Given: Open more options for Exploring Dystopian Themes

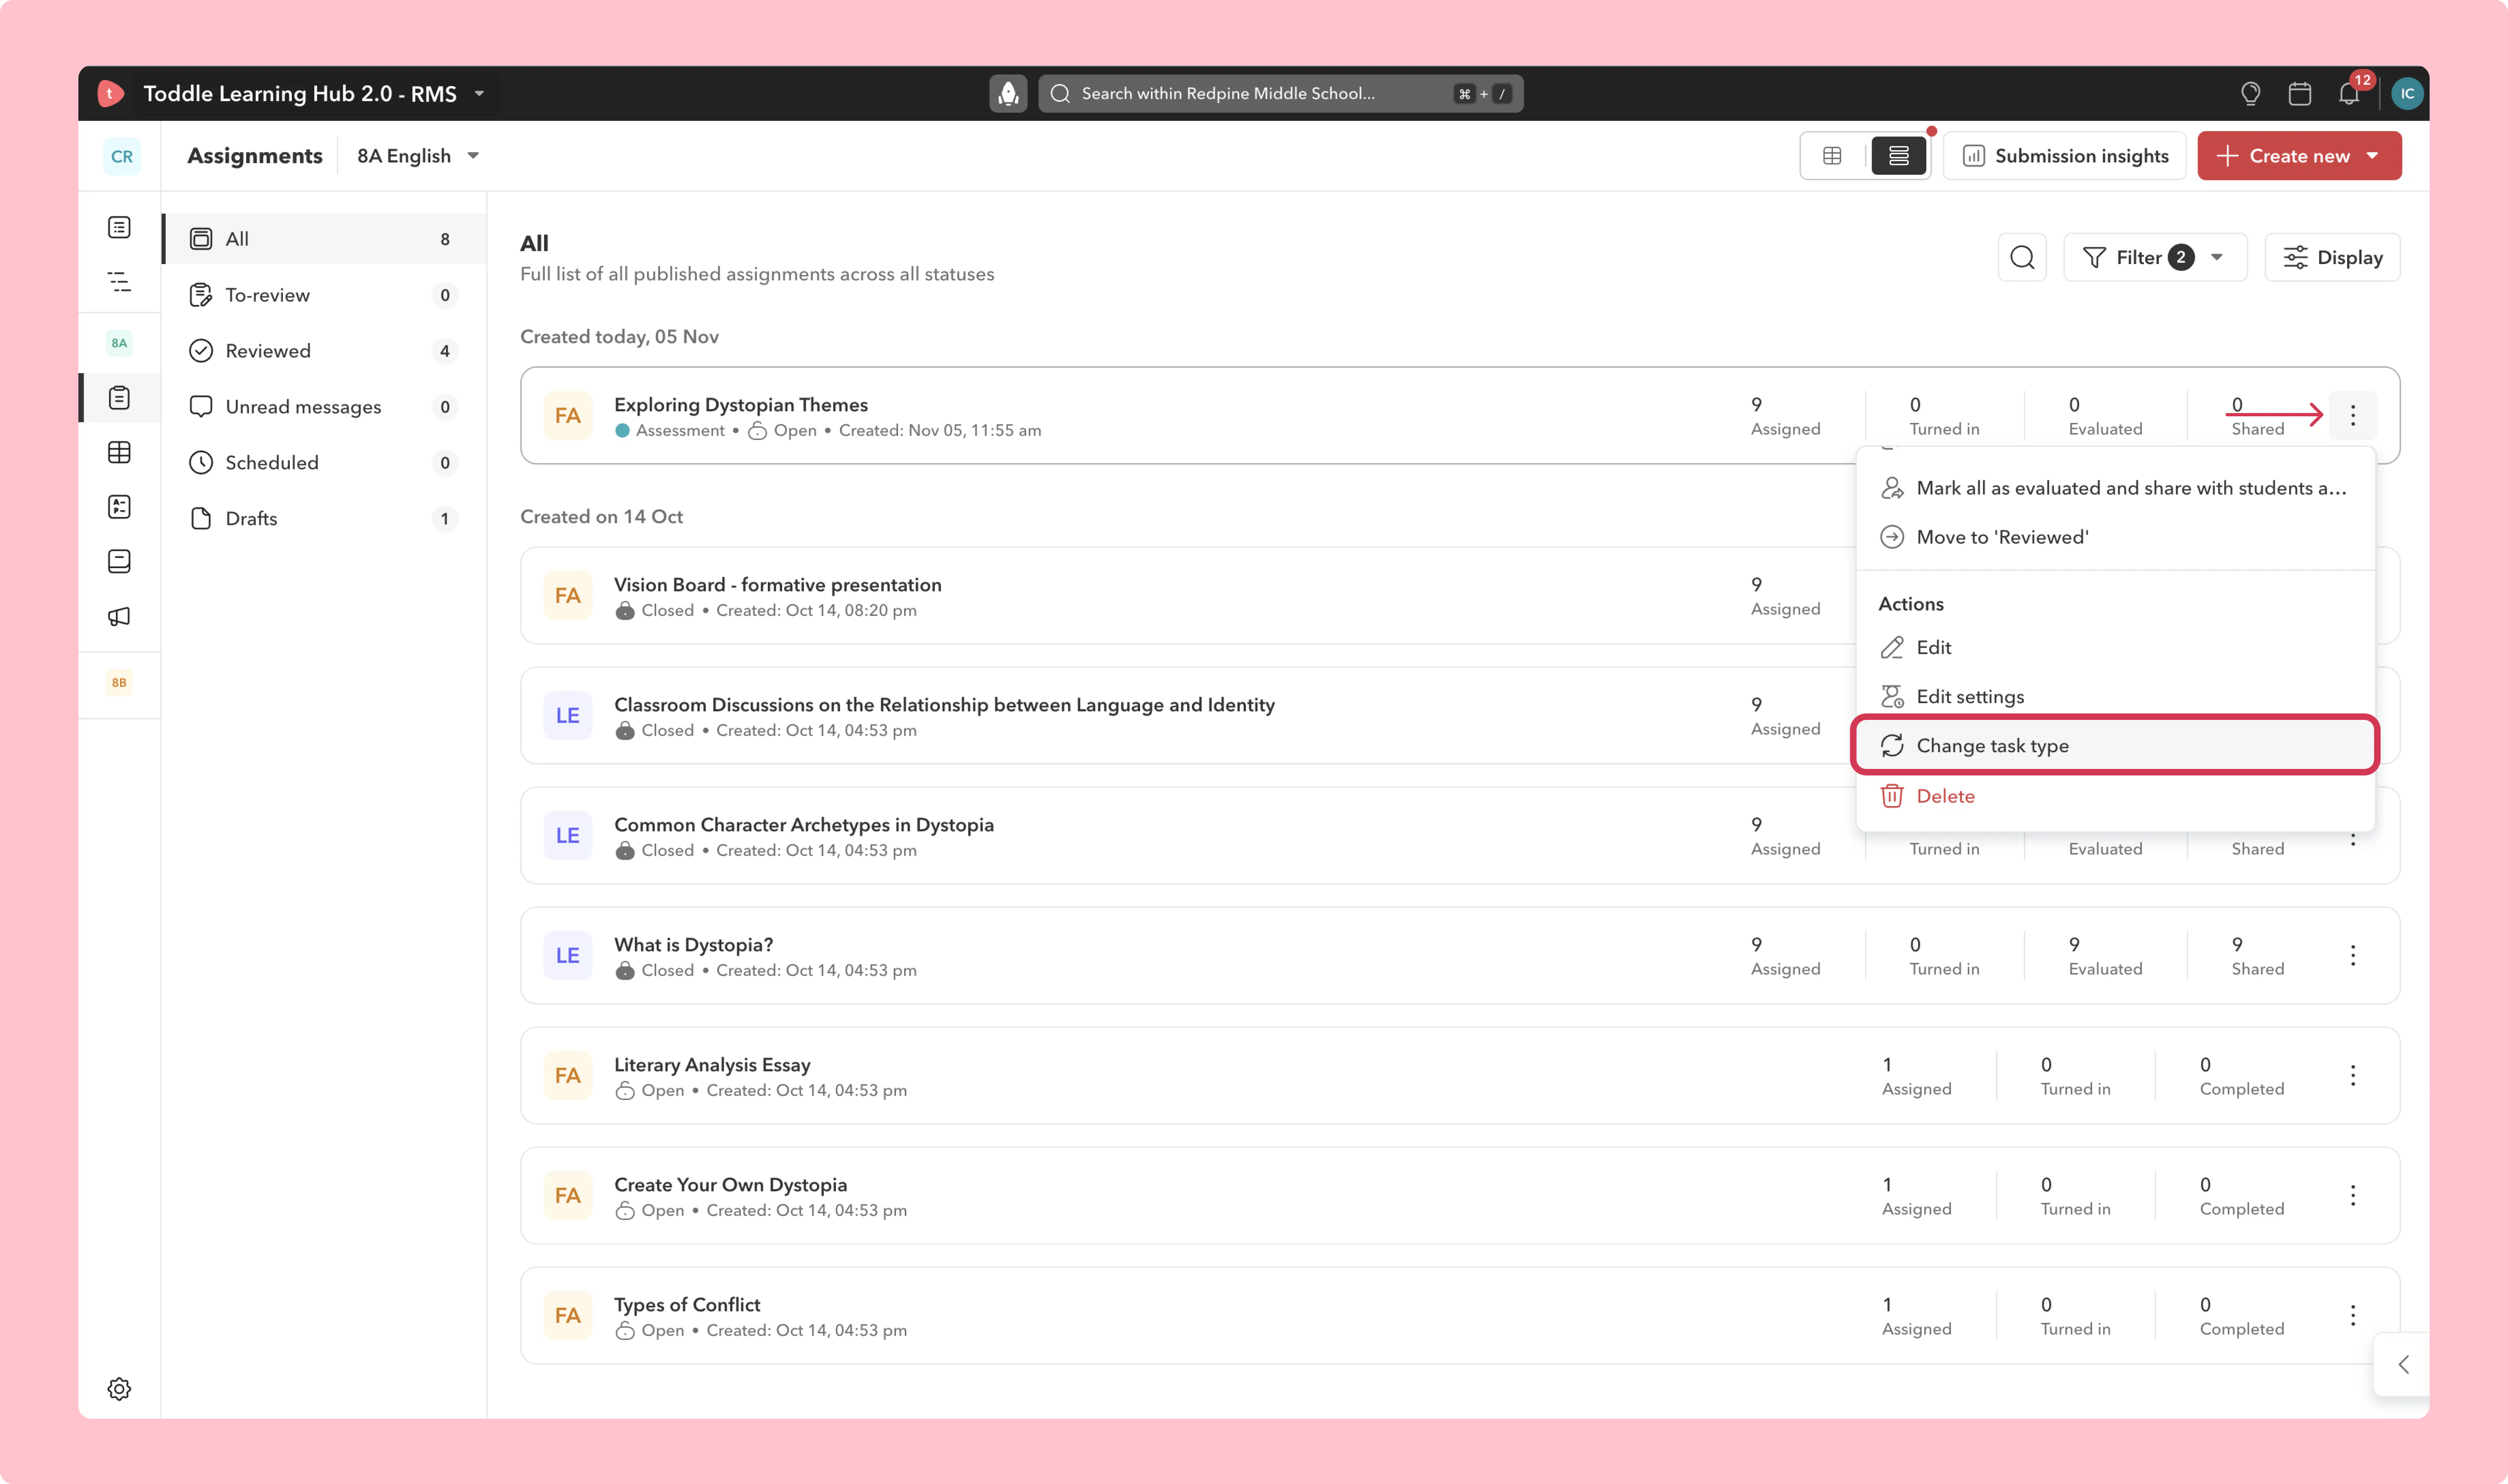Looking at the screenshot, I should tap(2352, 415).
